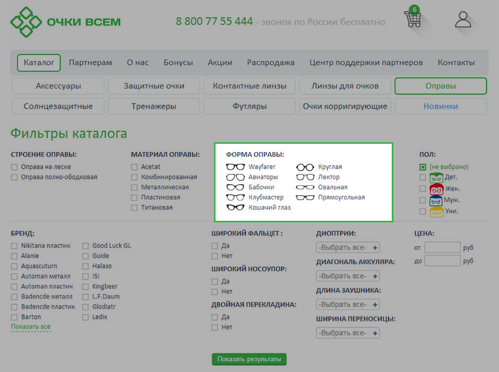Click the minimum price 'от' input field
Screen dimensions: 499x372
[442, 248]
